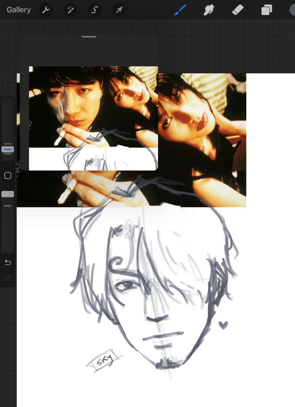The width and height of the screenshot is (295, 407).
Task: Select the Selection S-shaped tool
Action: coord(95,10)
